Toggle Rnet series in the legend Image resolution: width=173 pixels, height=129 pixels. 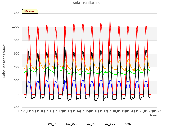(x=125, y=124)
